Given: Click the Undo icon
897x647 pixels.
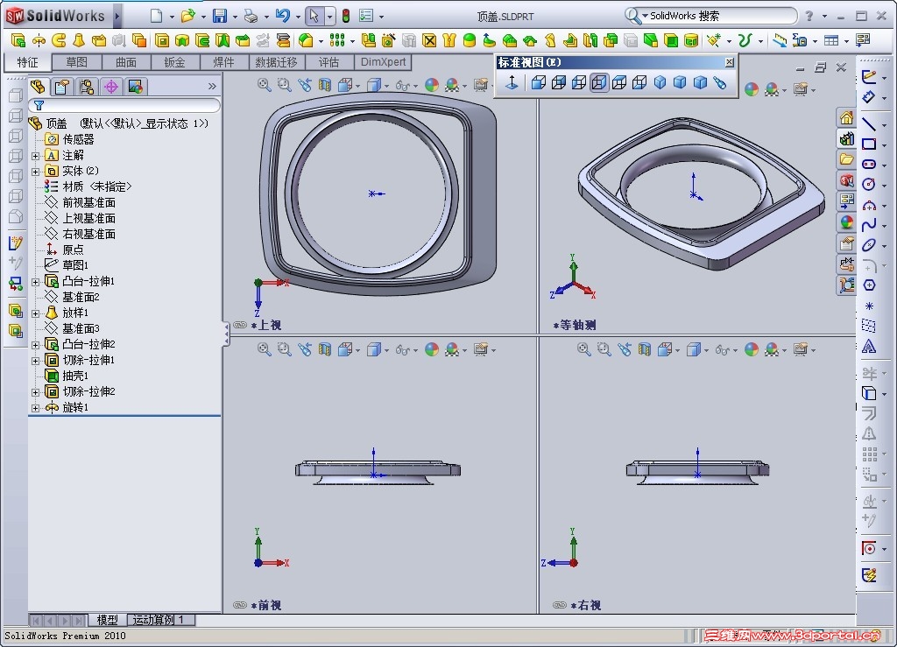Looking at the screenshot, I should [x=283, y=16].
